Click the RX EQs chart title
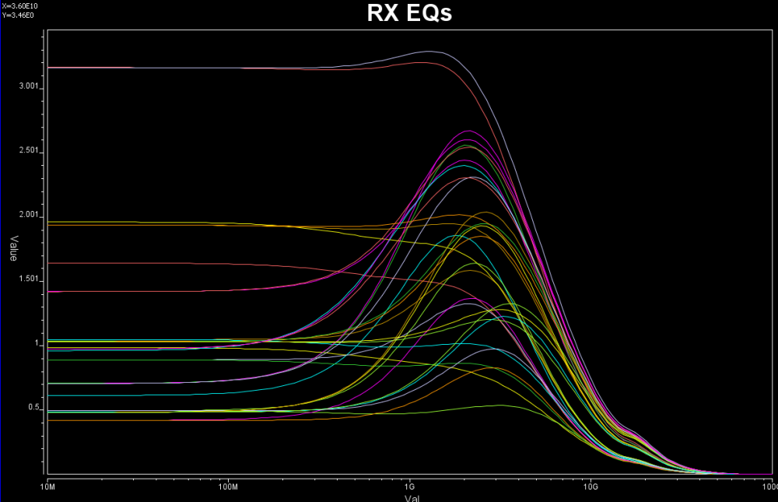This screenshot has width=778, height=502. point(409,14)
